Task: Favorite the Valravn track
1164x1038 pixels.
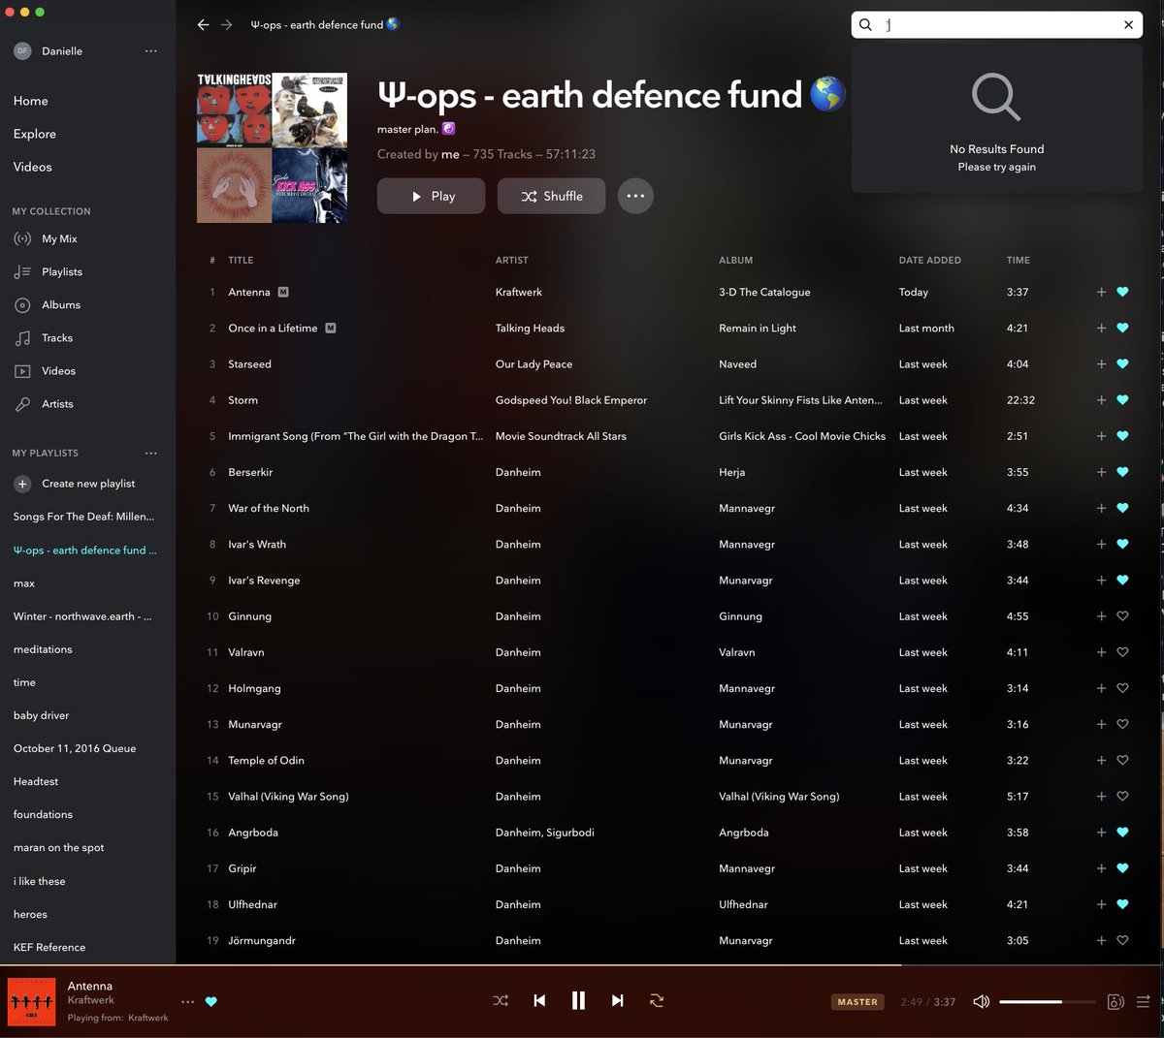Action: (1122, 652)
